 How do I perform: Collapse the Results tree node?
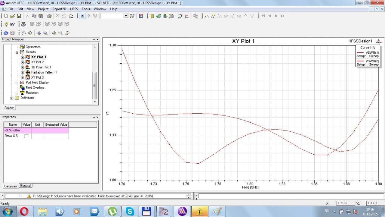17,52
